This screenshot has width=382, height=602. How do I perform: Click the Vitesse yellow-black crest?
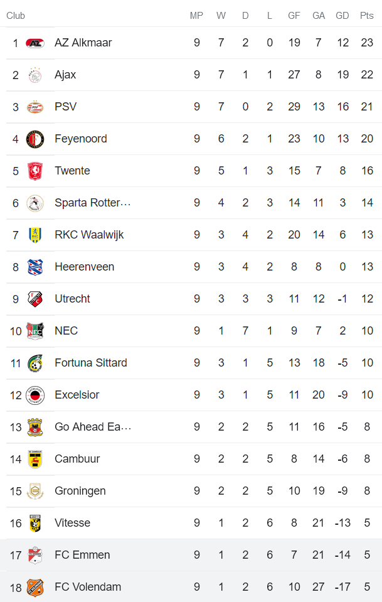35,524
